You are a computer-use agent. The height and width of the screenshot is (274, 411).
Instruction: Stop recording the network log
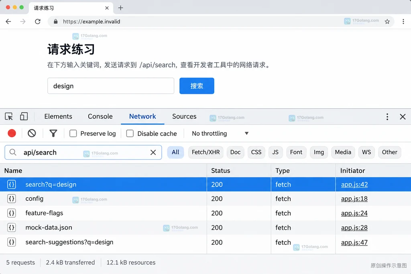[x=12, y=133]
